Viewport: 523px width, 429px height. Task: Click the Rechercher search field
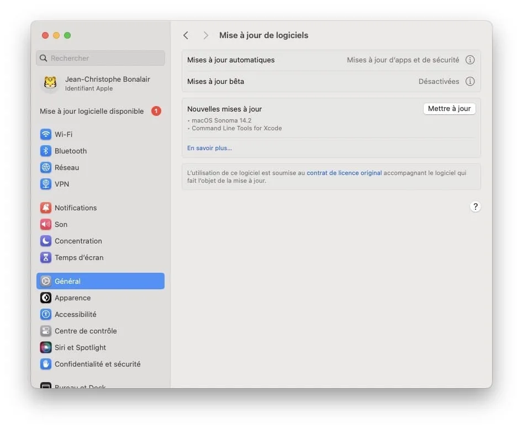point(100,58)
